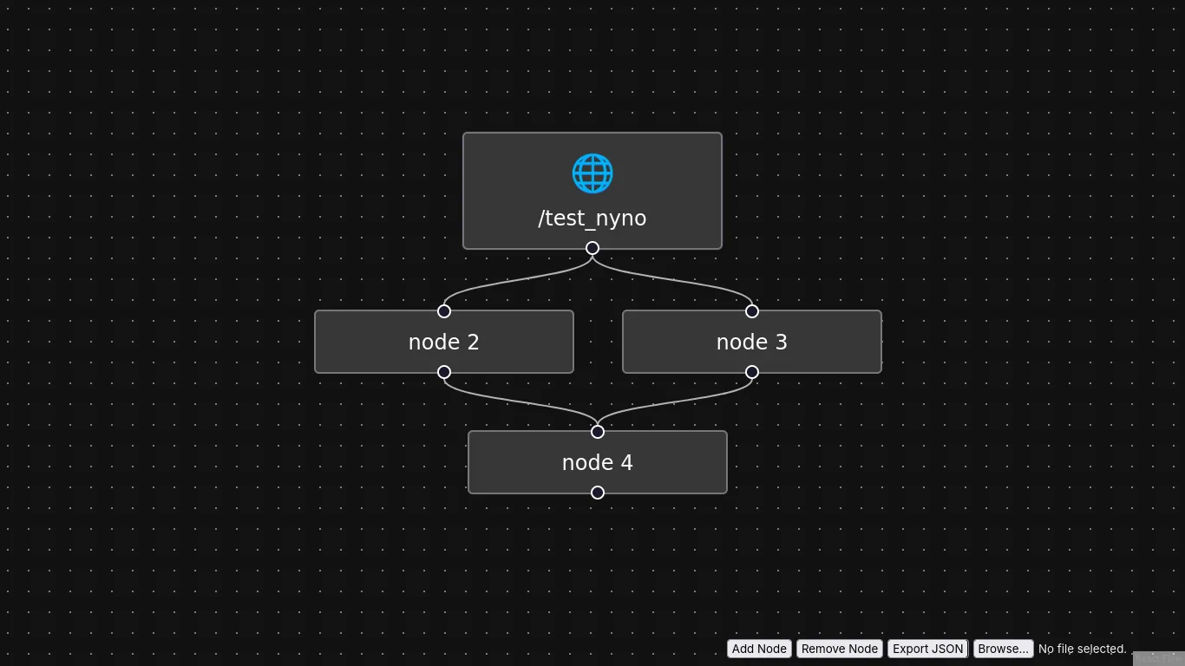Image resolution: width=1185 pixels, height=666 pixels.
Task: Click the top input handle of node 4
Action: (x=598, y=432)
